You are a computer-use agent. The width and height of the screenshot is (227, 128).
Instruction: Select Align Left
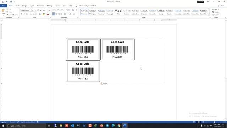[54, 14]
